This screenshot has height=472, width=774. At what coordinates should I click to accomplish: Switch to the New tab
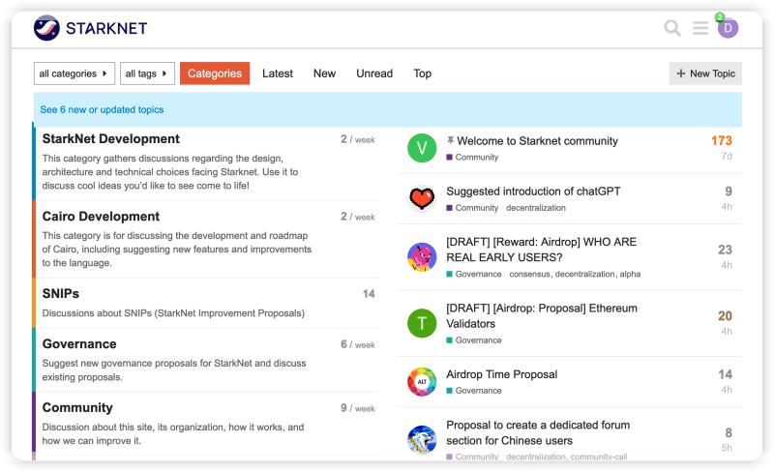pyautogui.click(x=324, y=74)
